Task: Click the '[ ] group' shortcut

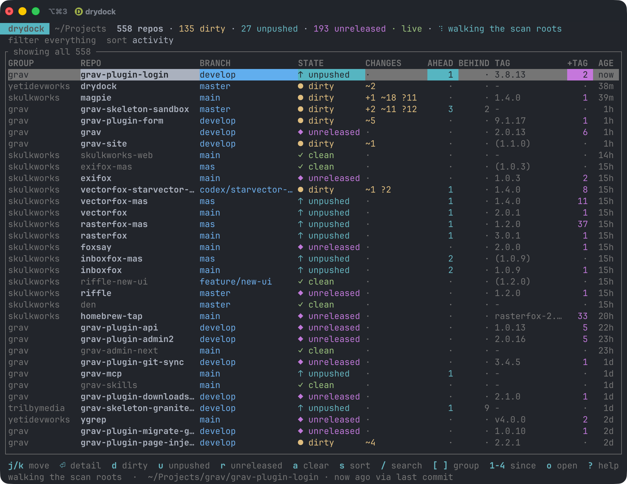Action: click(x=456, y=466)
